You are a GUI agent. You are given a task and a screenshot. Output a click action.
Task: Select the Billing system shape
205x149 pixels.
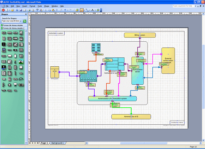[140, 35]
